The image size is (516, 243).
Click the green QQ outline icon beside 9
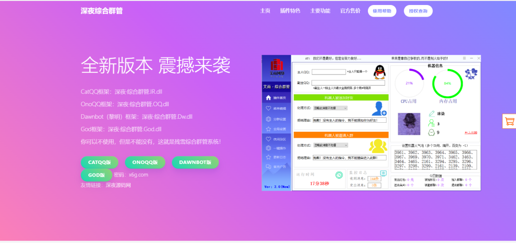(x=431, y=132)
